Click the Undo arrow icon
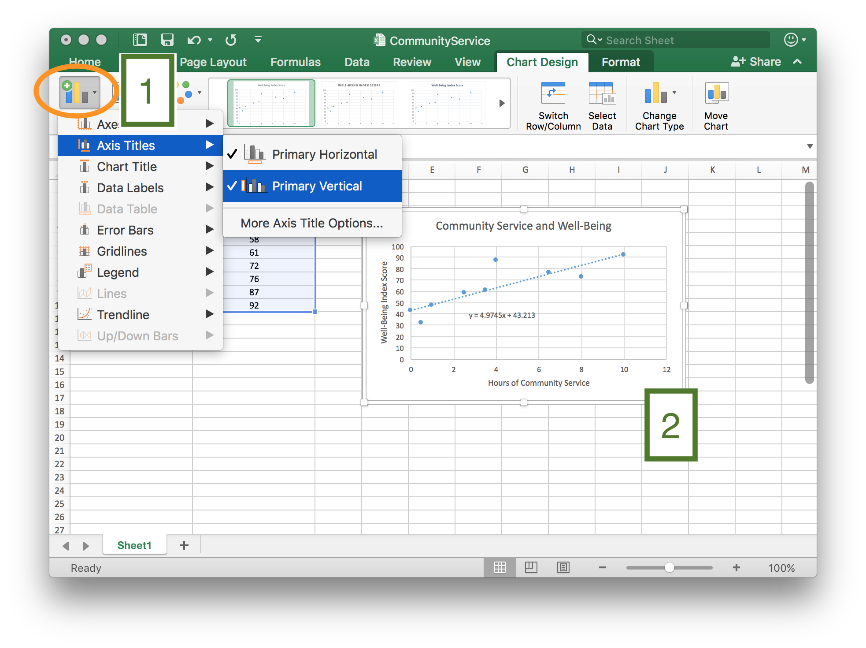Screen dimensions: 866x648 [193, 40]
